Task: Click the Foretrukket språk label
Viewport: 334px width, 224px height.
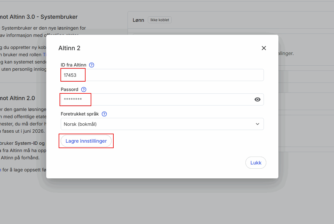Action: [80, 114]
